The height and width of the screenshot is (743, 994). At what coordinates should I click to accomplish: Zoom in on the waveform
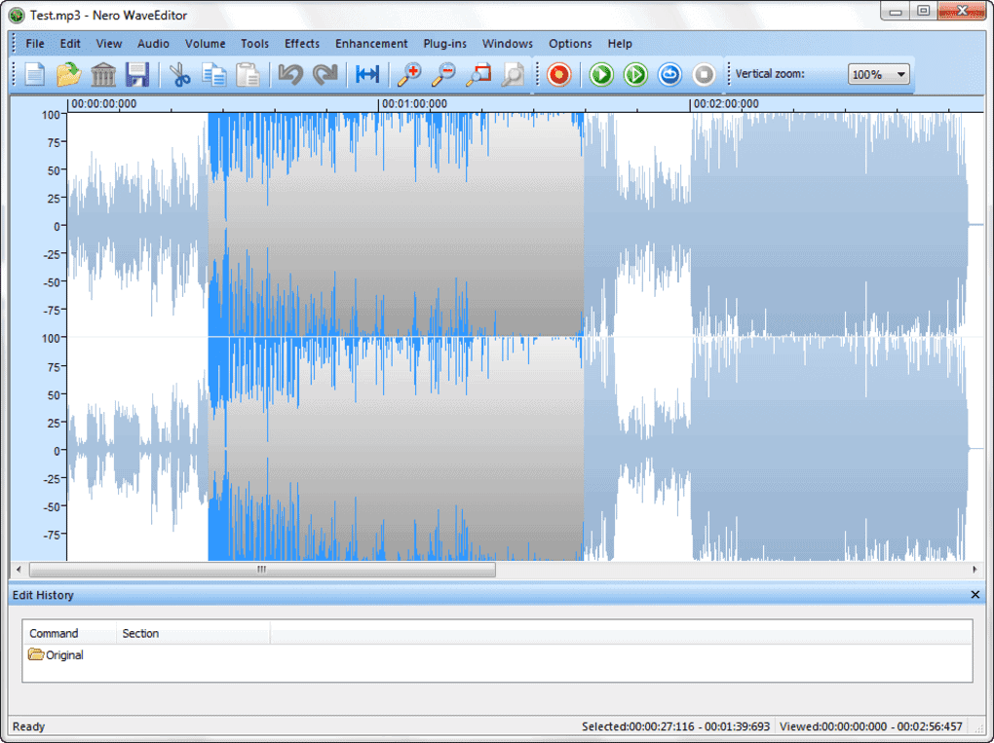click(x=409, y=74)
